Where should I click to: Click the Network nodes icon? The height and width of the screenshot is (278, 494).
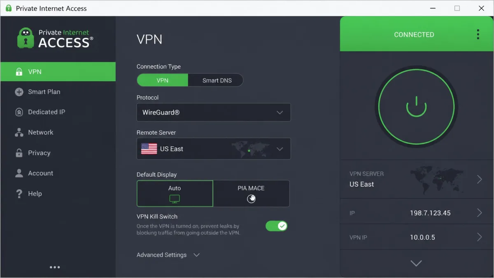(x=19, y=133)
